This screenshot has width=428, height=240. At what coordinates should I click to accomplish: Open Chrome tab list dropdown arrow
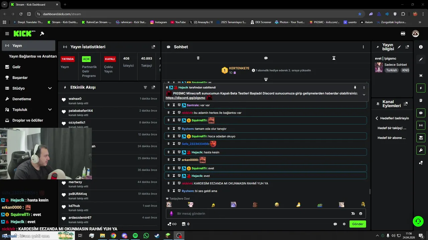pyautogui.click(x=4, y=5)
